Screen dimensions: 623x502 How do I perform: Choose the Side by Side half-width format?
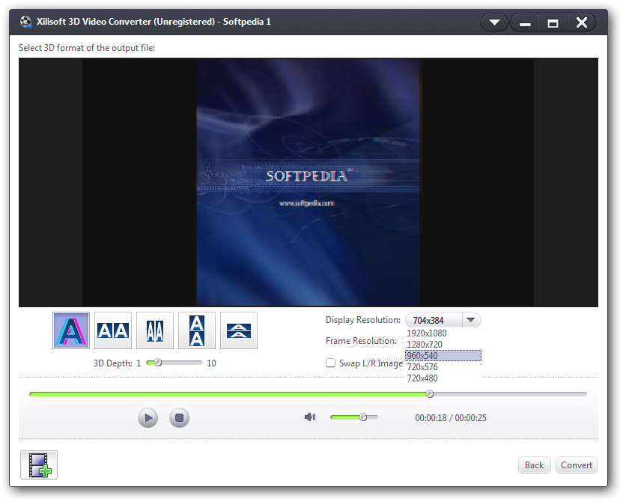point(155,330)
